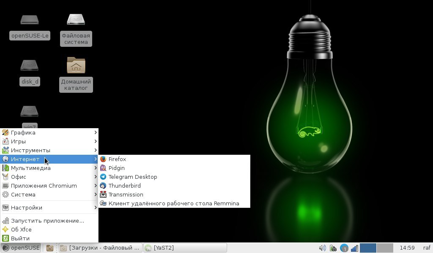The width and height of the screenshot is (433, 253).
Task: Click the openSUSE applications menu button
Action: click(21, 248)
